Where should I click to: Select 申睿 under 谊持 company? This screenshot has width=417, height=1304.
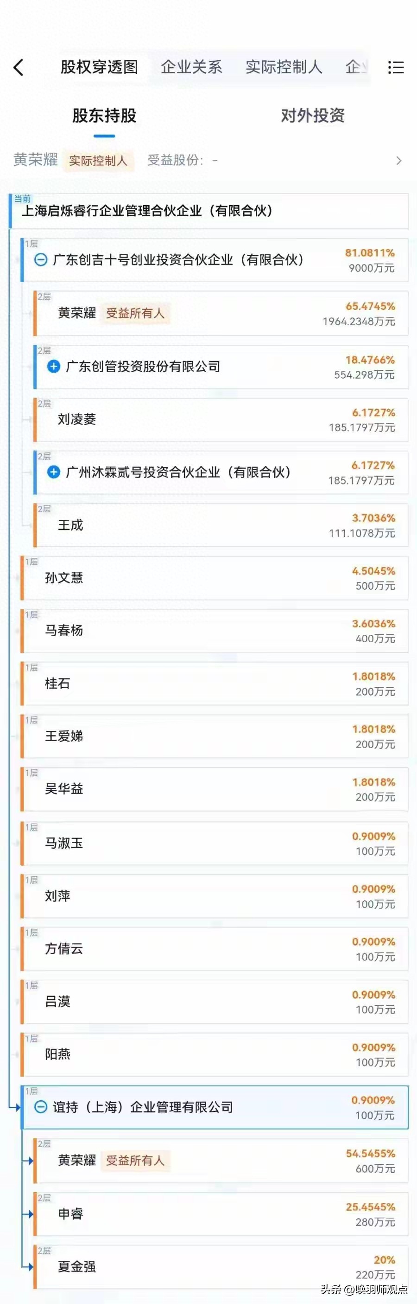click(x=71, y=1214)
